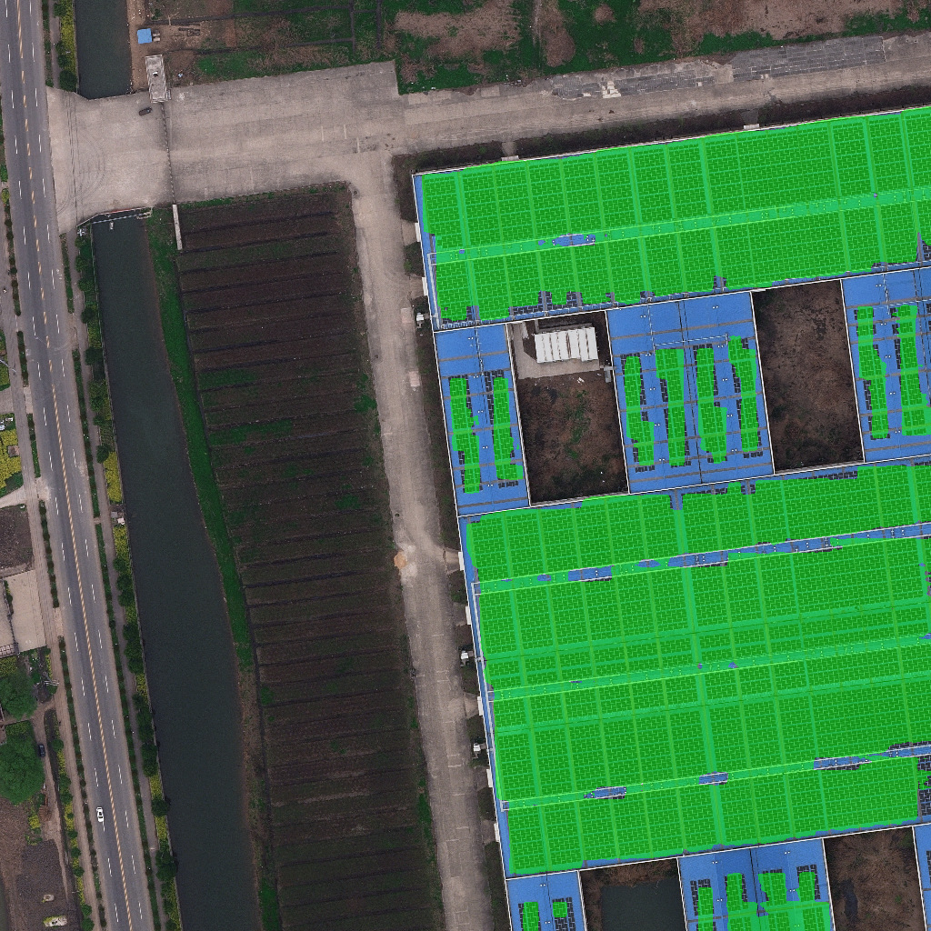Select the small blue shed near the field
Viewport: 931px width, 931px height.
[x=145, y=36]
